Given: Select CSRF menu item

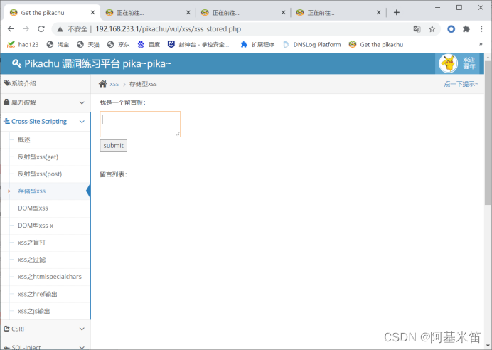Looking at the screenshot, I should pos(46,329).
